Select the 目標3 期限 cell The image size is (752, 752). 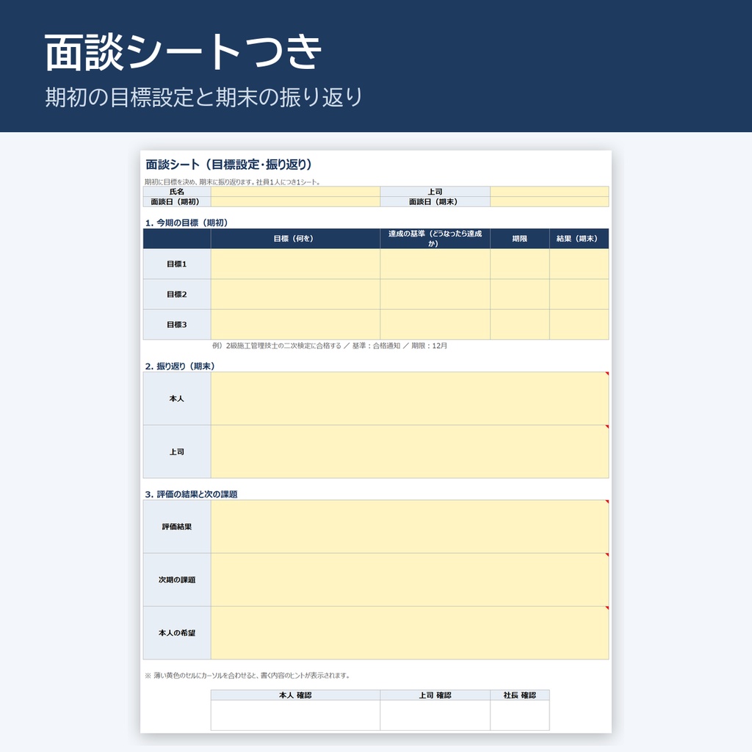(x=520, y=324)
